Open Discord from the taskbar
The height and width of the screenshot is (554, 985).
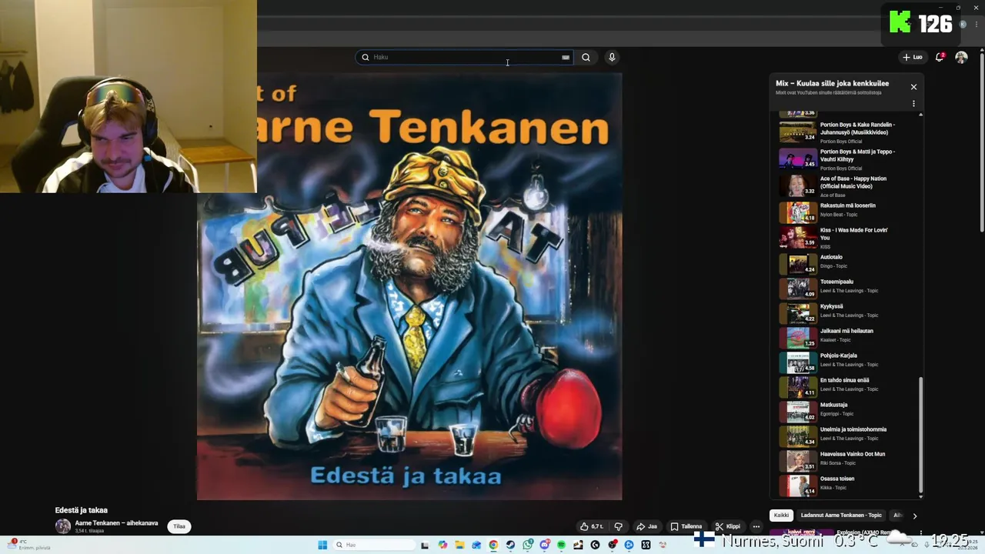click(545, 545)
